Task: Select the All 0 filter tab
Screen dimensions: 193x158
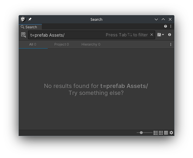Action: click(33, 45)
